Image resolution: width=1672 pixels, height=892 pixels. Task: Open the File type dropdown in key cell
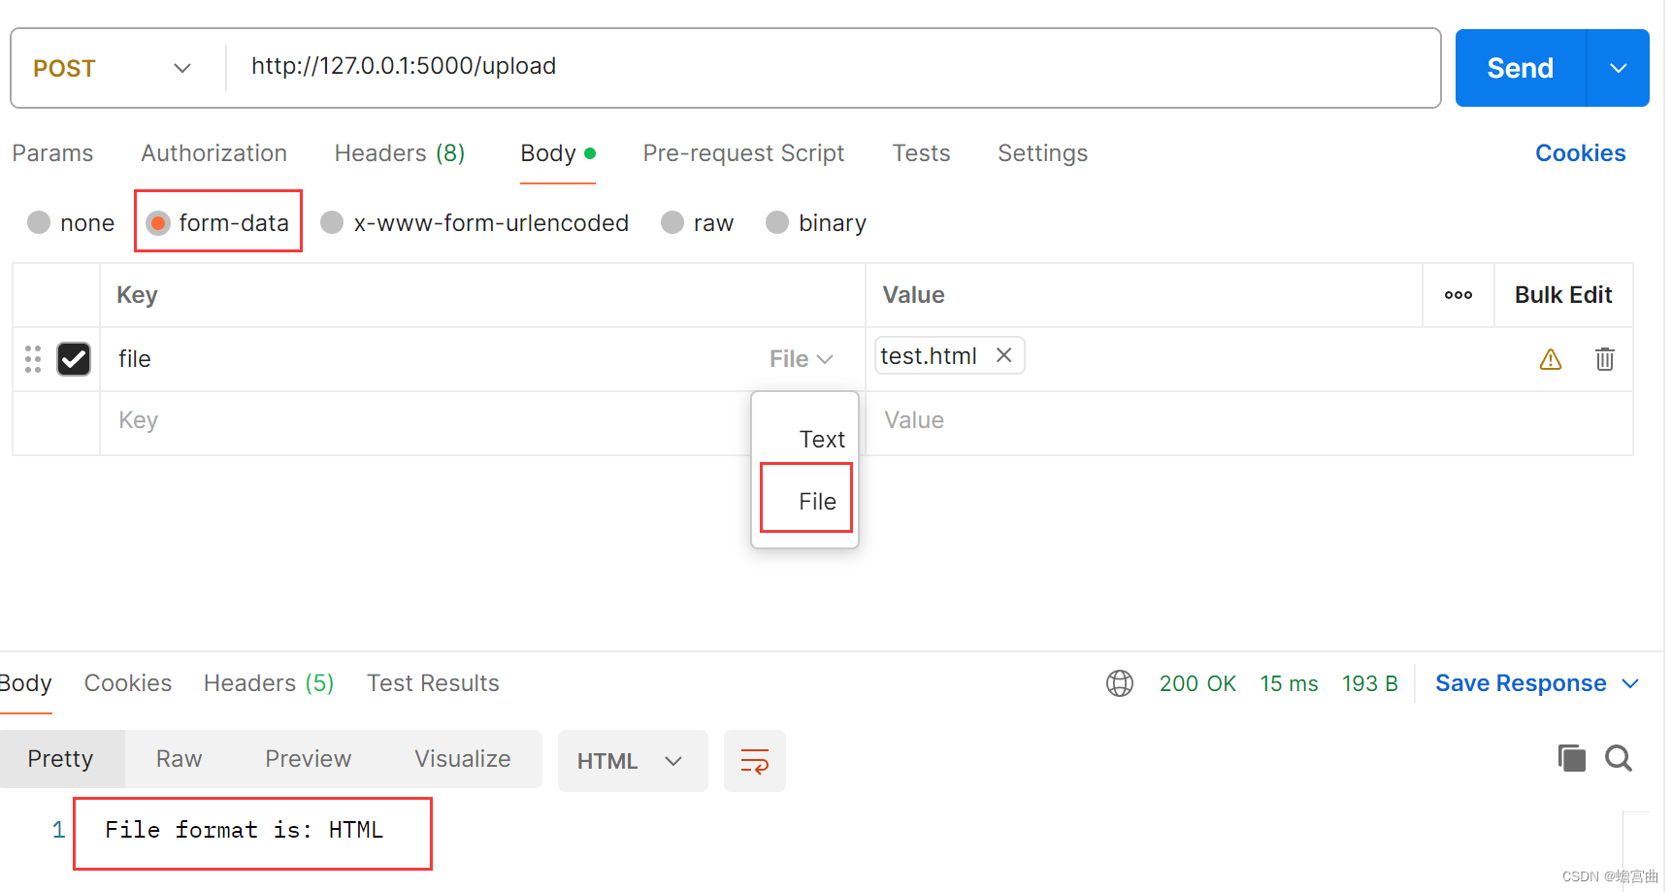coord(801,359)
